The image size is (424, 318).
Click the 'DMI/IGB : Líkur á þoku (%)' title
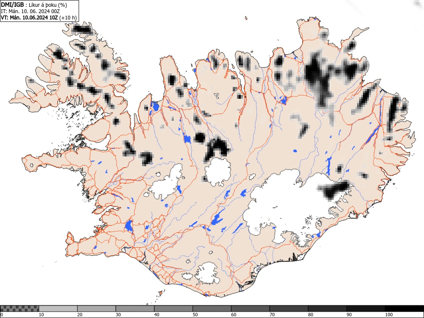tap(34, 5)
